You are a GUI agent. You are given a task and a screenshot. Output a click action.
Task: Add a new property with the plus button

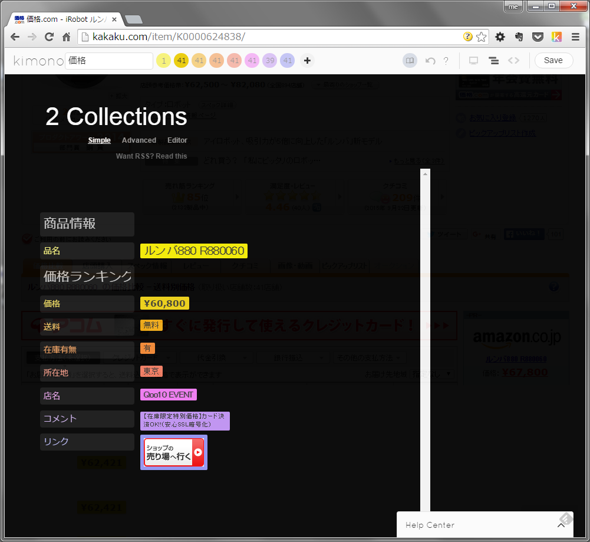[308, 61]
